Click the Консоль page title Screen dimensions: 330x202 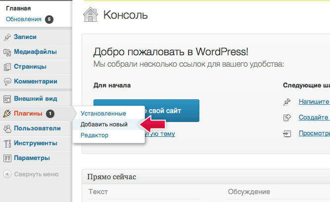coord(126,15)
